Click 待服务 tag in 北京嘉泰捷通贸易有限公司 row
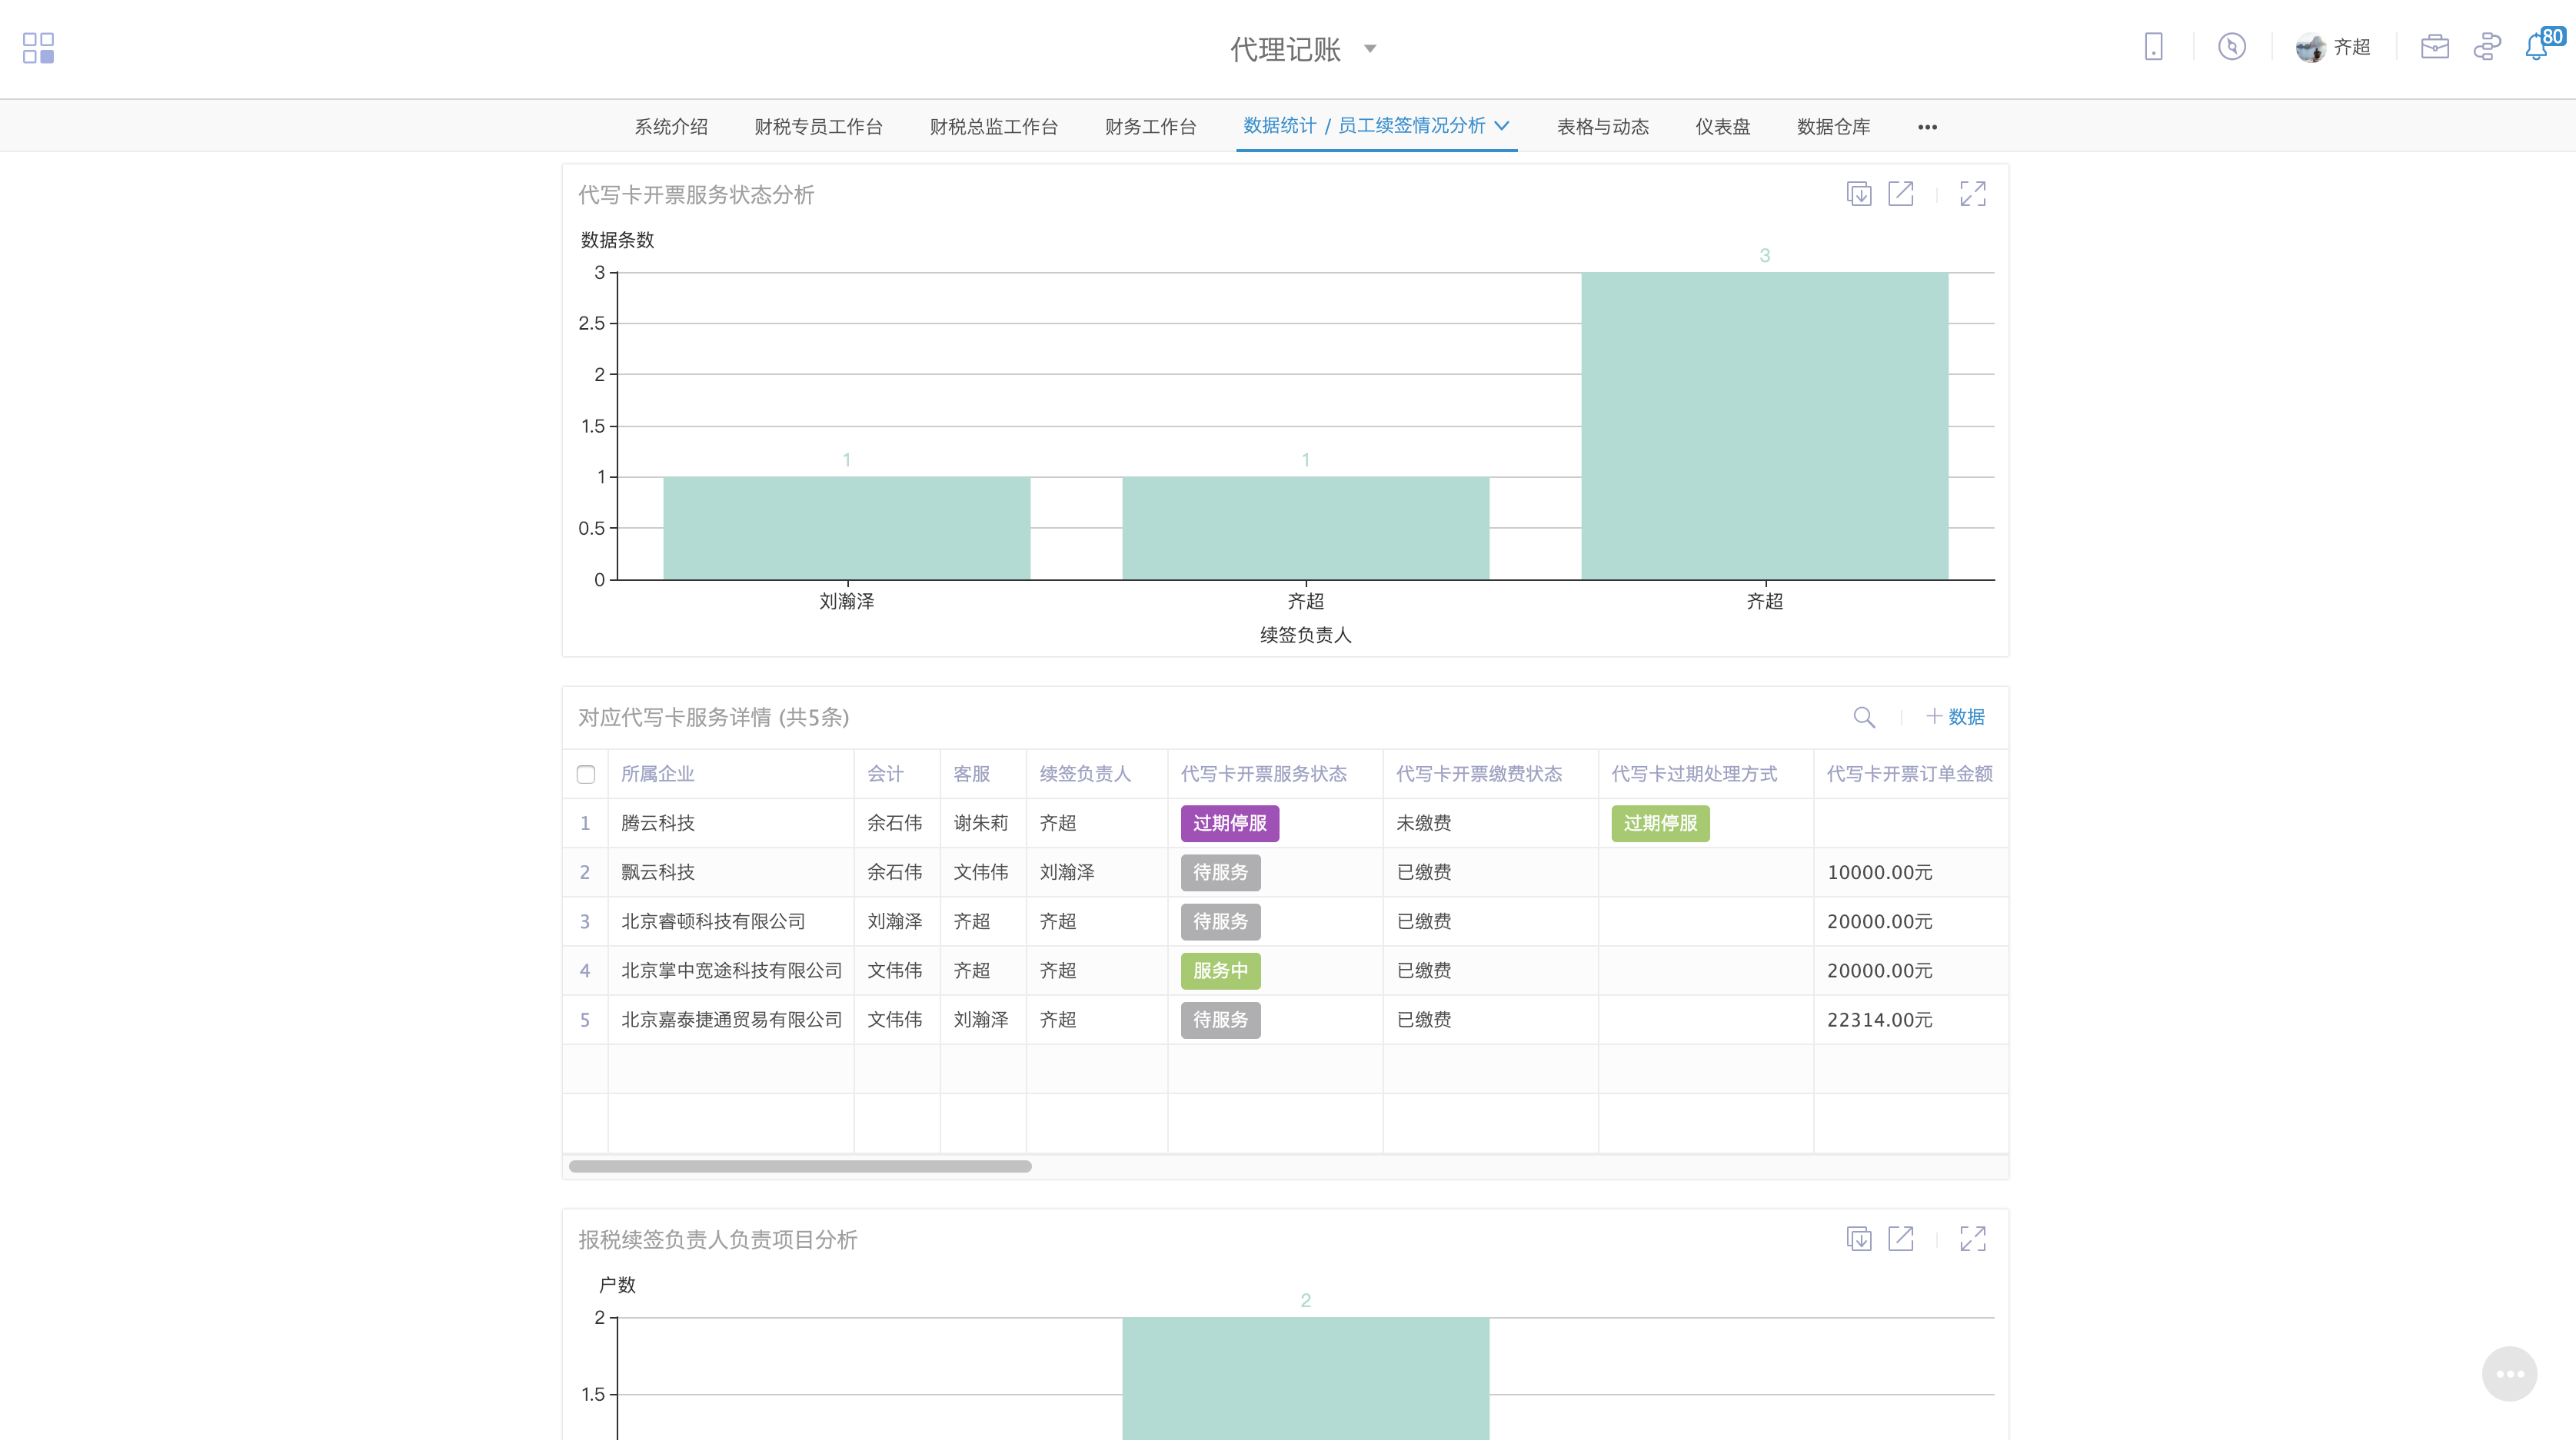This screenshot has width=2576, height=1440. 1220,1019
